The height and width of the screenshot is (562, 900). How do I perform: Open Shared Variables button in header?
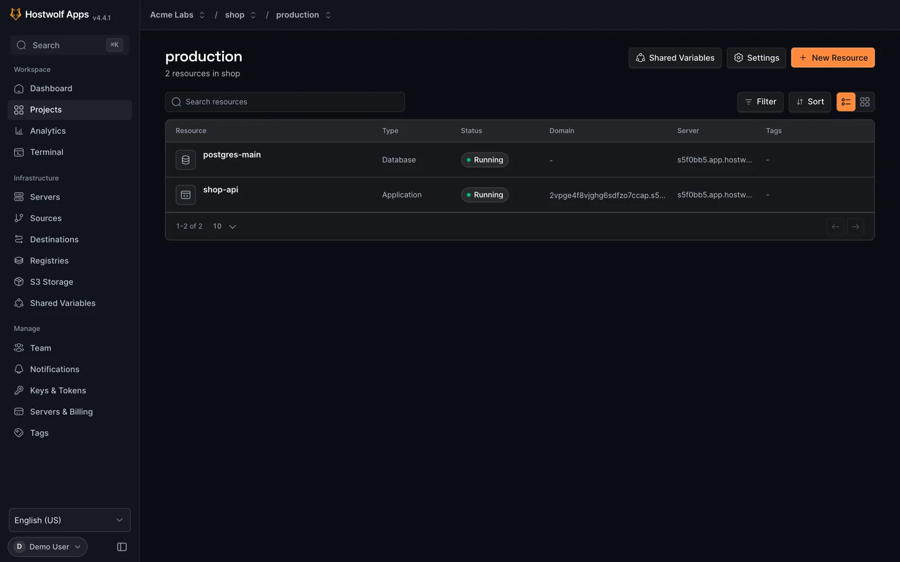click(x=675, y=58)
